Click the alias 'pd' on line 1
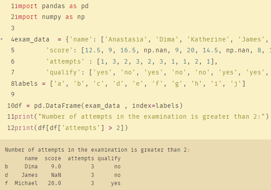The image size is (271, 190). coord(85,6)
